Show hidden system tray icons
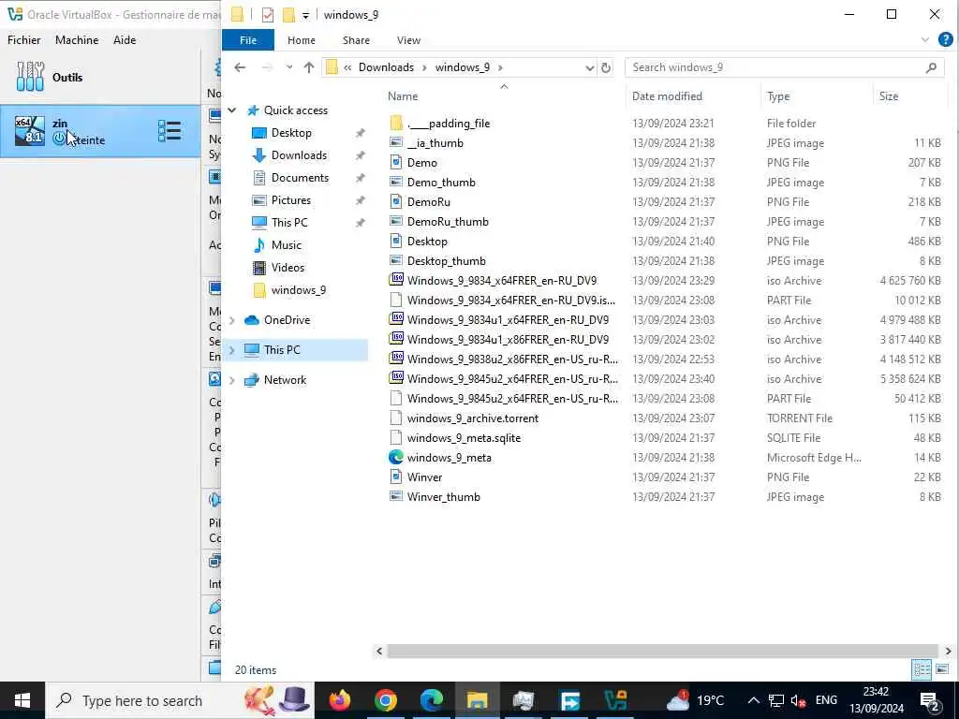The image size is (959, 719). point(754,700)
